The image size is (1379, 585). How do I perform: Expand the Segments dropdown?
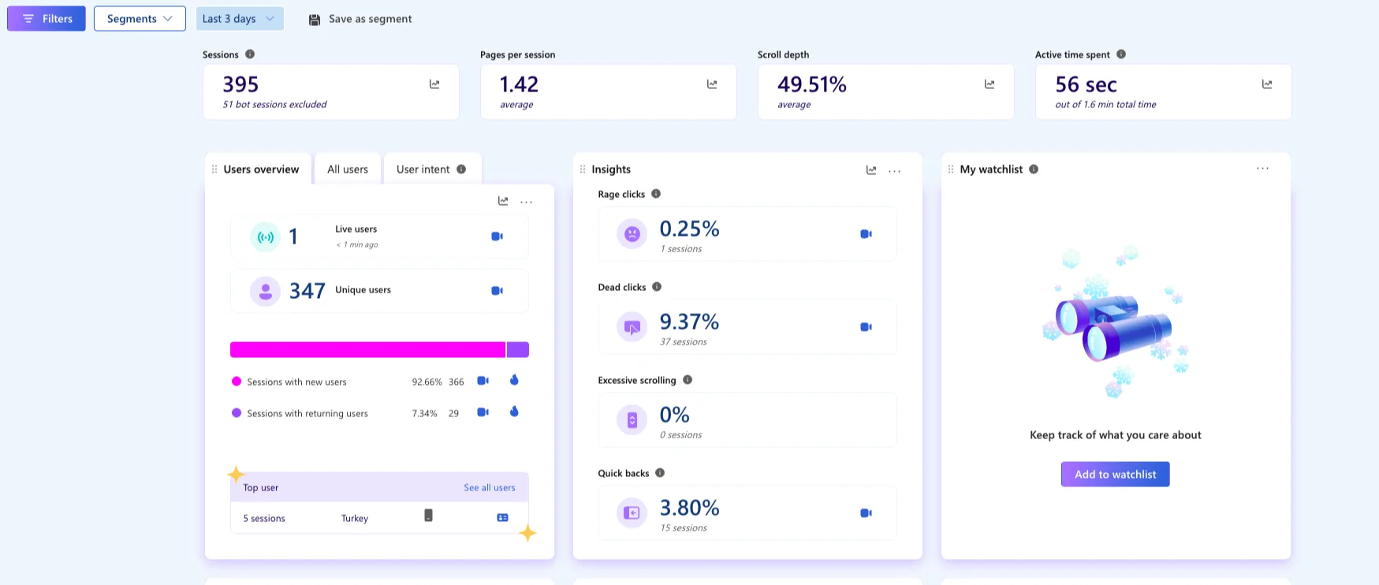[140, 19]
